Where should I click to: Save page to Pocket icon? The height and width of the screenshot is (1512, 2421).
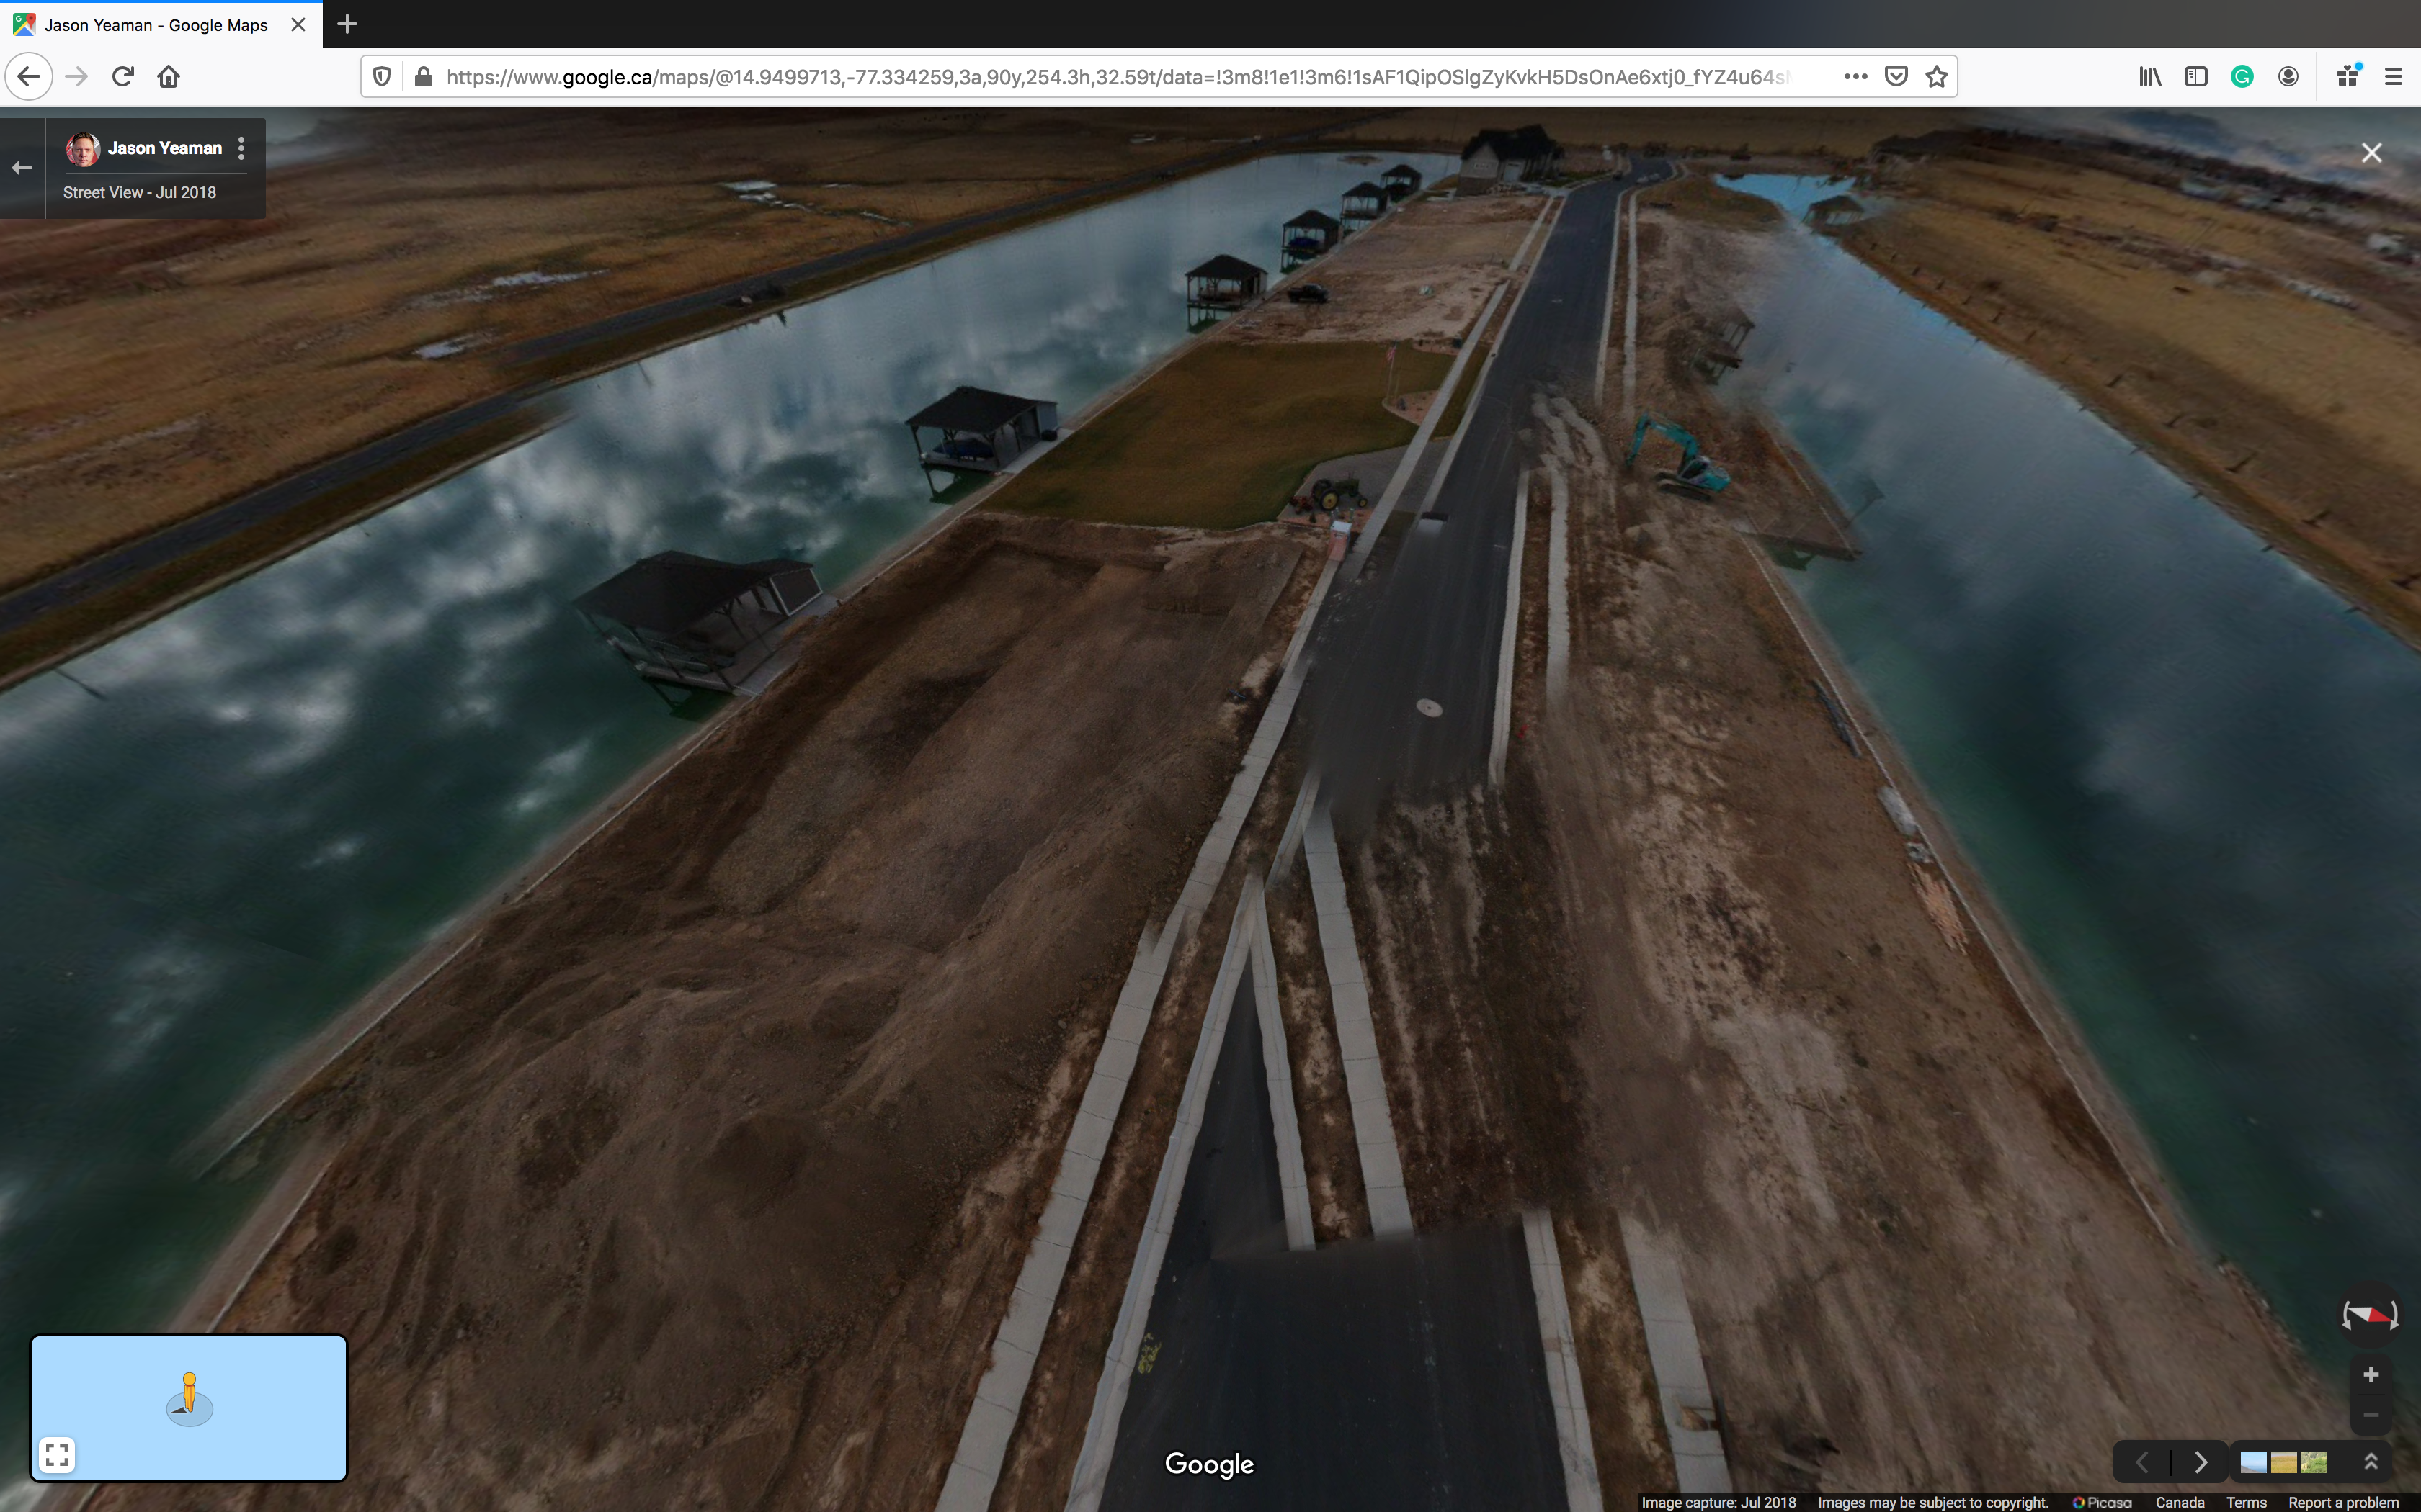[x=1896, y=77]
